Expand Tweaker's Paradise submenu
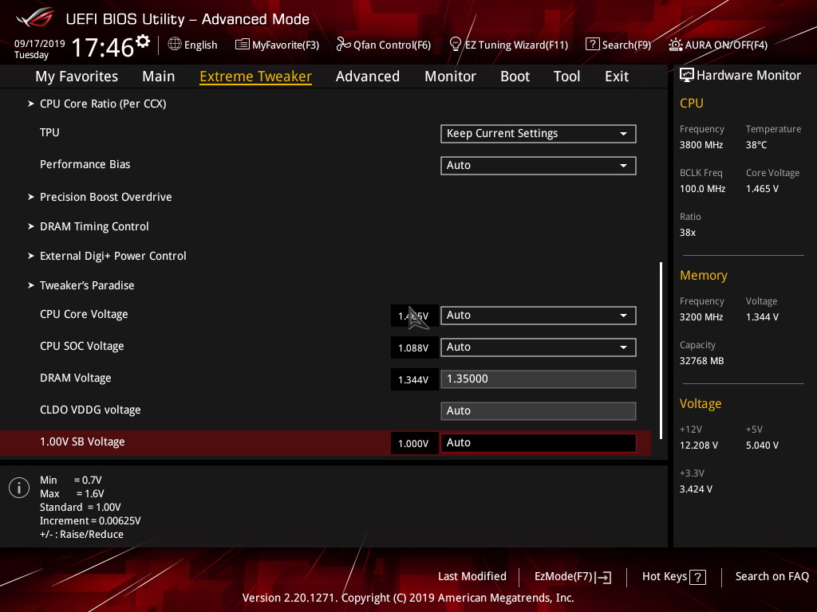The width and height of the screenshot is (817, 612). pyautogui.click(x=87, y=285)
